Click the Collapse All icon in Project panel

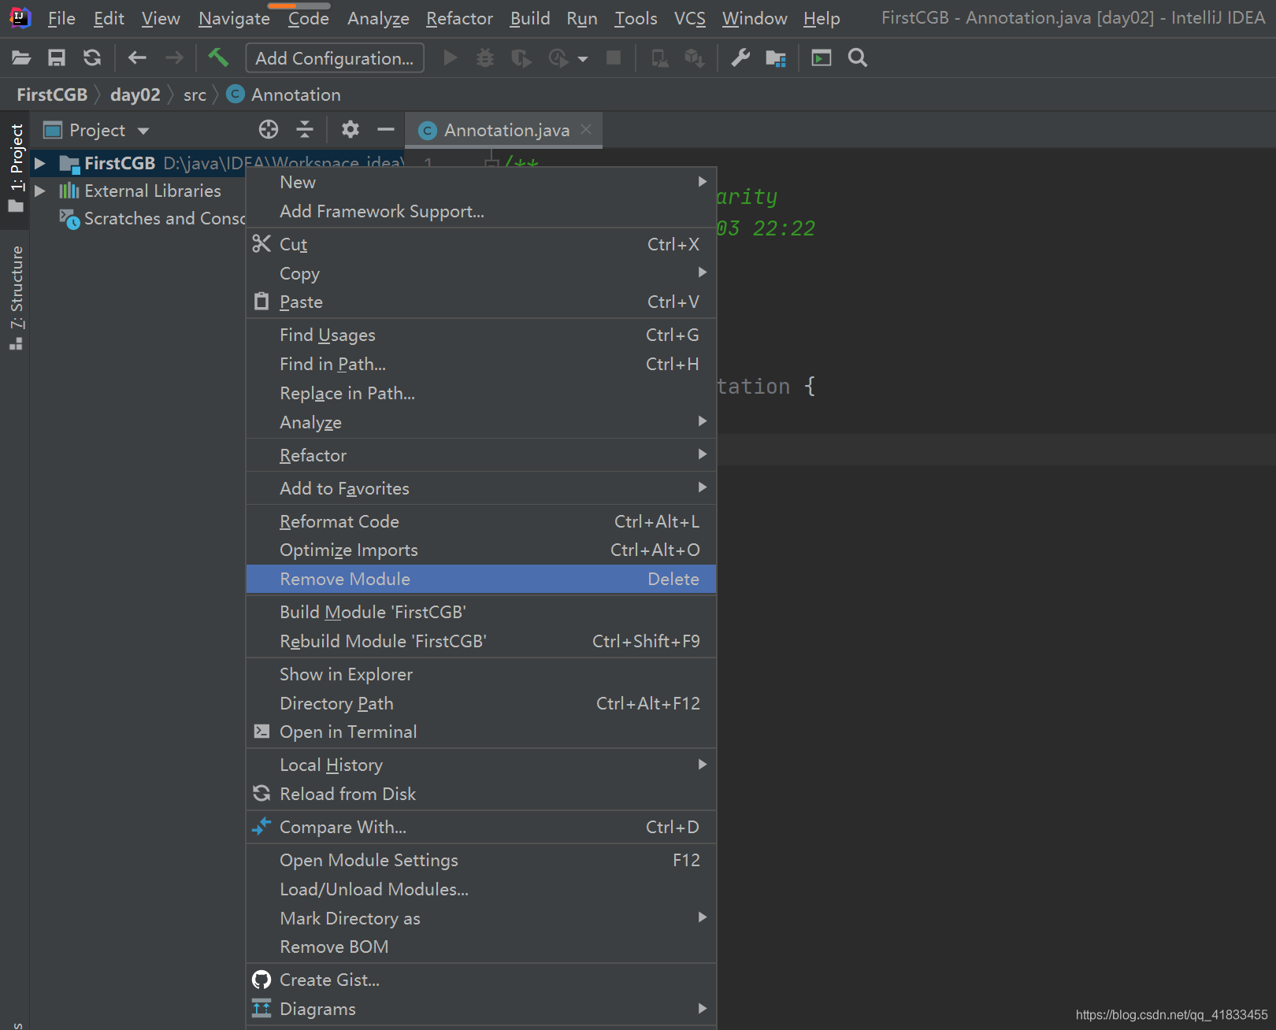click(305, 129)
